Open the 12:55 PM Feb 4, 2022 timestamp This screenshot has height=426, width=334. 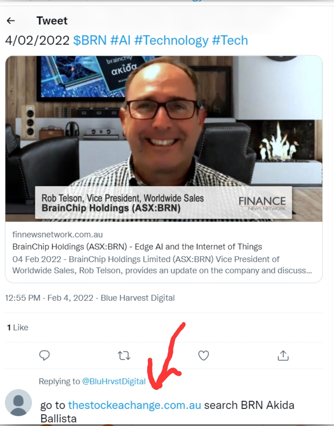coord(49,298)
